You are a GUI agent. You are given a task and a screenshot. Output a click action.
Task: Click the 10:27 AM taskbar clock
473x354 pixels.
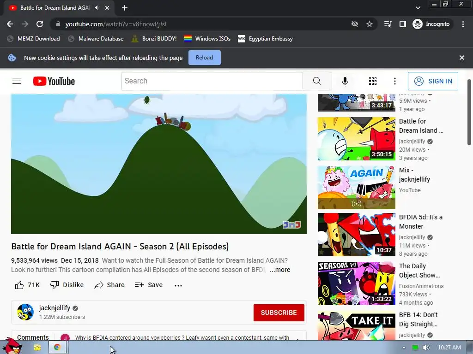449,348
